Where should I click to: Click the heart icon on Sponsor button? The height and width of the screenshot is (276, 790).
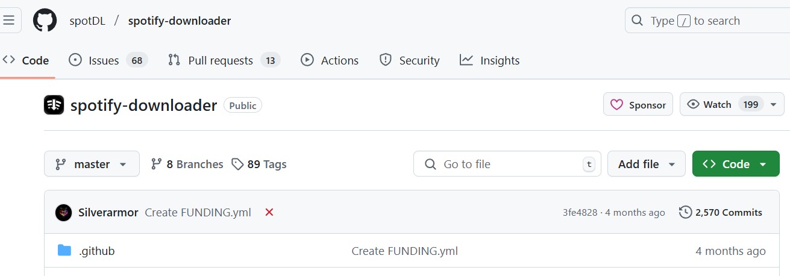(x=616, y=105)
